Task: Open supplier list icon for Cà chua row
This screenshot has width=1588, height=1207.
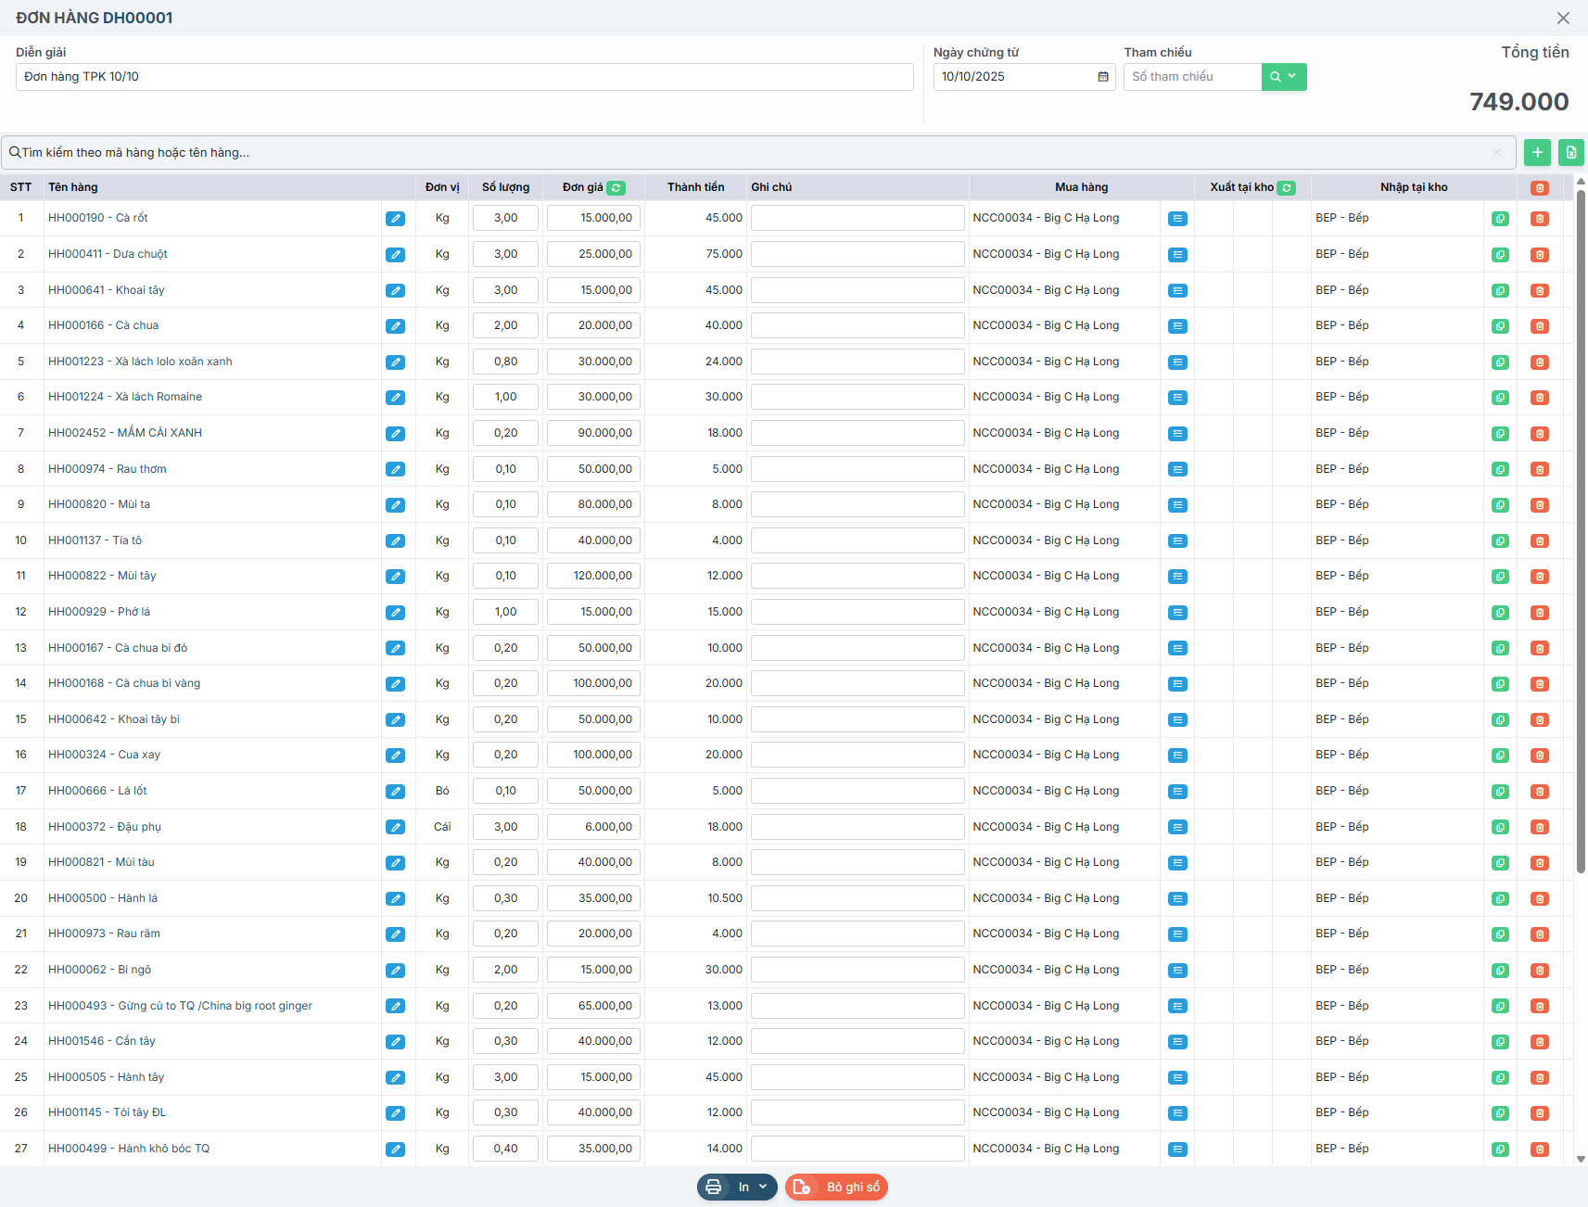Action: point(1177,326)
